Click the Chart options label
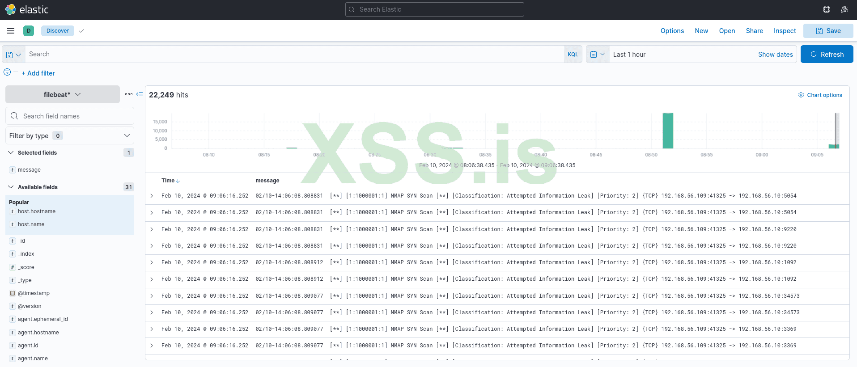Image resolution: width=857 pixels, height=367 pixels. click(x=824, y=95)
